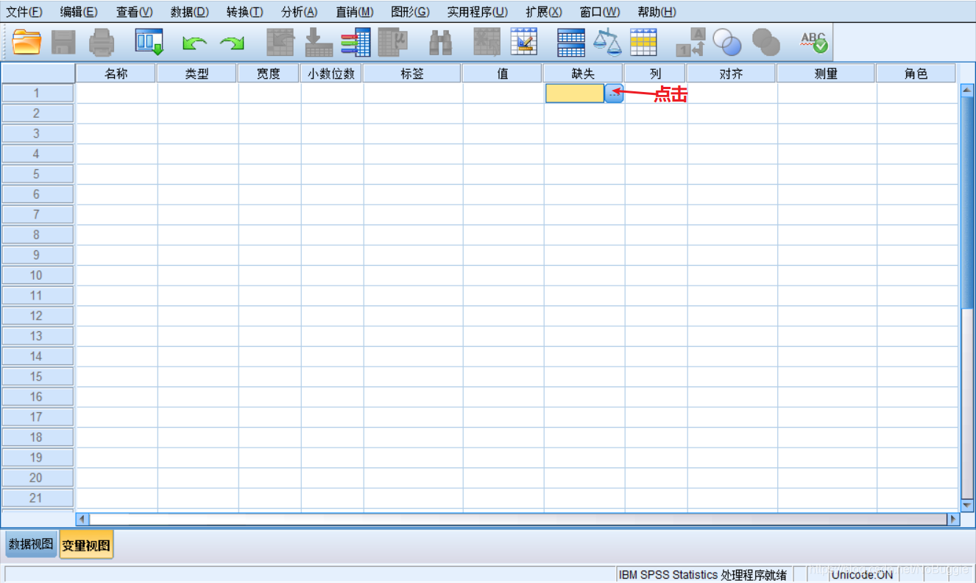Click the vertical scrollbar down arrow
Image resolution: width=976 pixels, height=583 pixels.
[x=967, y=506]
